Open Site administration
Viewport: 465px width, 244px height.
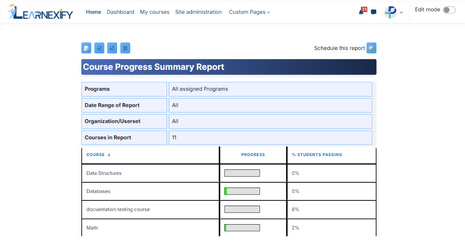point(198,12)
